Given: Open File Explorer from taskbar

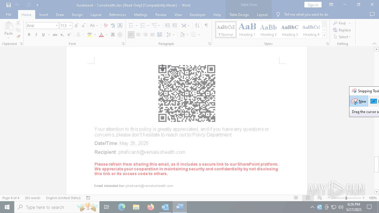Looking at the screenshot, I should (x=136, y=207).
